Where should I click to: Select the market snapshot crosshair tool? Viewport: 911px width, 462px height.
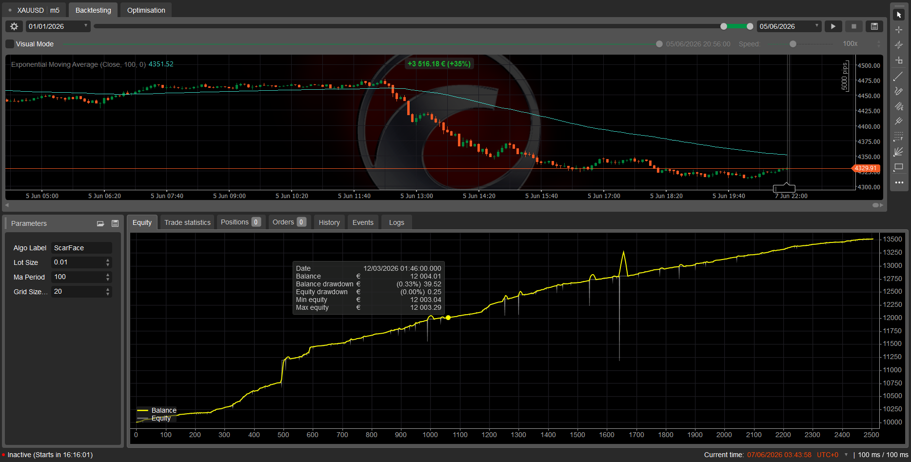point(899,45)
